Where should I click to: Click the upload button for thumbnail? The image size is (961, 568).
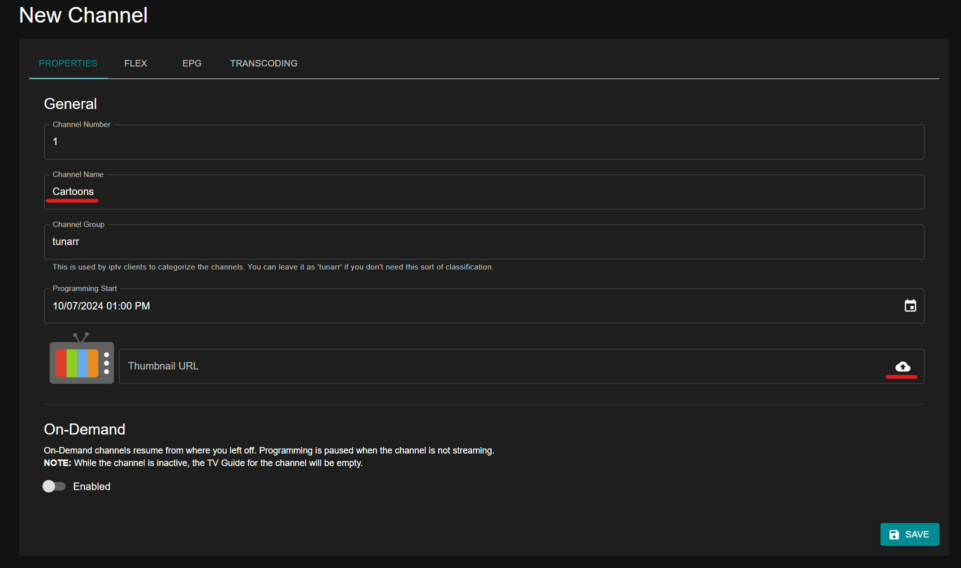(903, 366)
